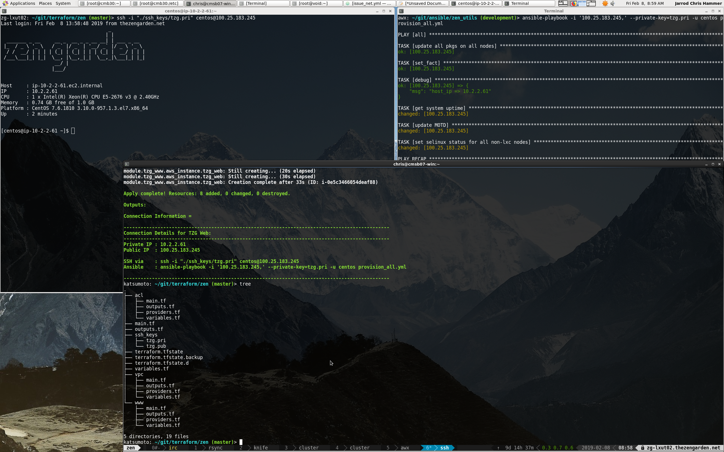Switch to centos@ip-10-2-2 taskbar window
Screen dimensions: 724x452
(x=476, y=3)
